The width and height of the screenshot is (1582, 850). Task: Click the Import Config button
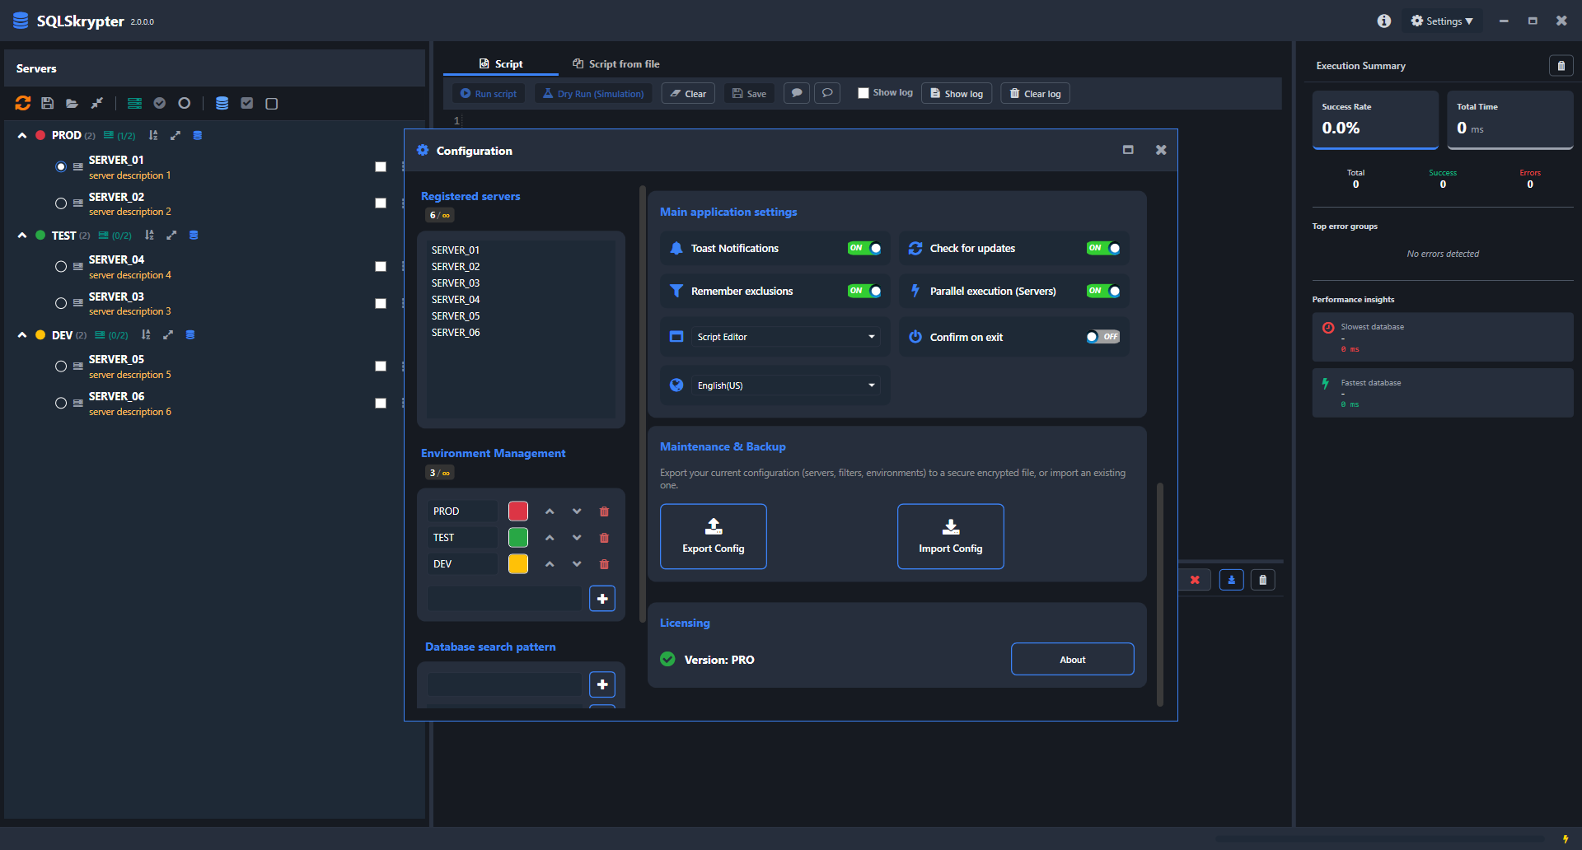[951, 536]
